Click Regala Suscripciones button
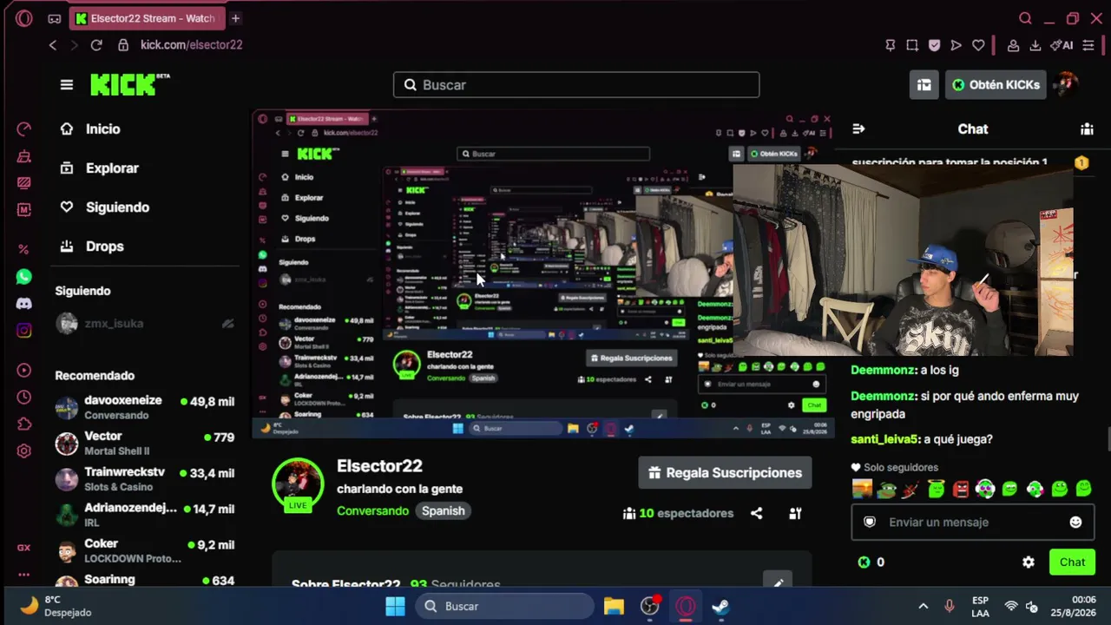 (725, 473)
